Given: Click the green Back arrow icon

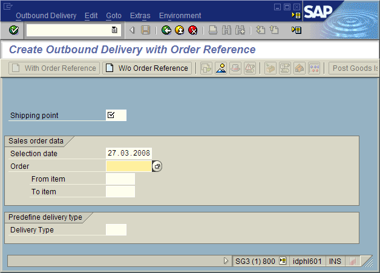Looking at the screenshot, I should (166, 30).
